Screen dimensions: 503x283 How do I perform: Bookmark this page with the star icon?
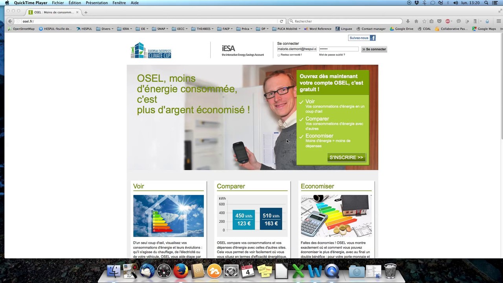click(x=424, y=21)
